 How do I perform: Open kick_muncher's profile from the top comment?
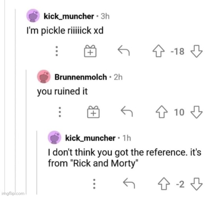69,17
